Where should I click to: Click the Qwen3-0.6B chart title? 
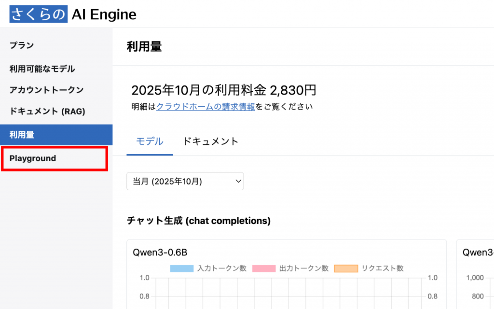[x=160, y=252]
